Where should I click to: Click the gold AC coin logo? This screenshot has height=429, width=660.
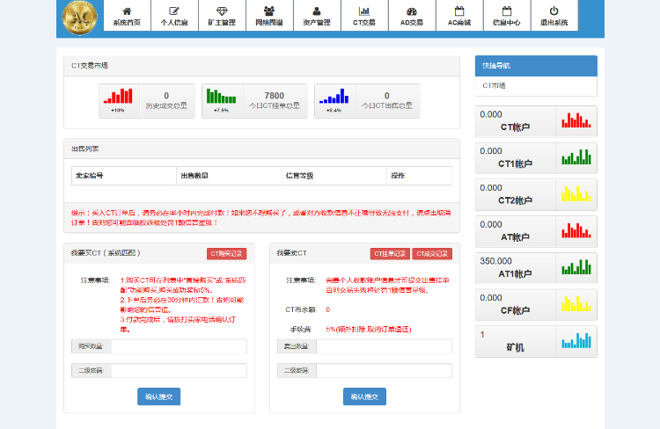(79, 18)
